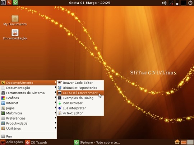This screenshot has width=194, height=145.
Task: Click the Icon Browser green icon
Action: pos(60,103)
